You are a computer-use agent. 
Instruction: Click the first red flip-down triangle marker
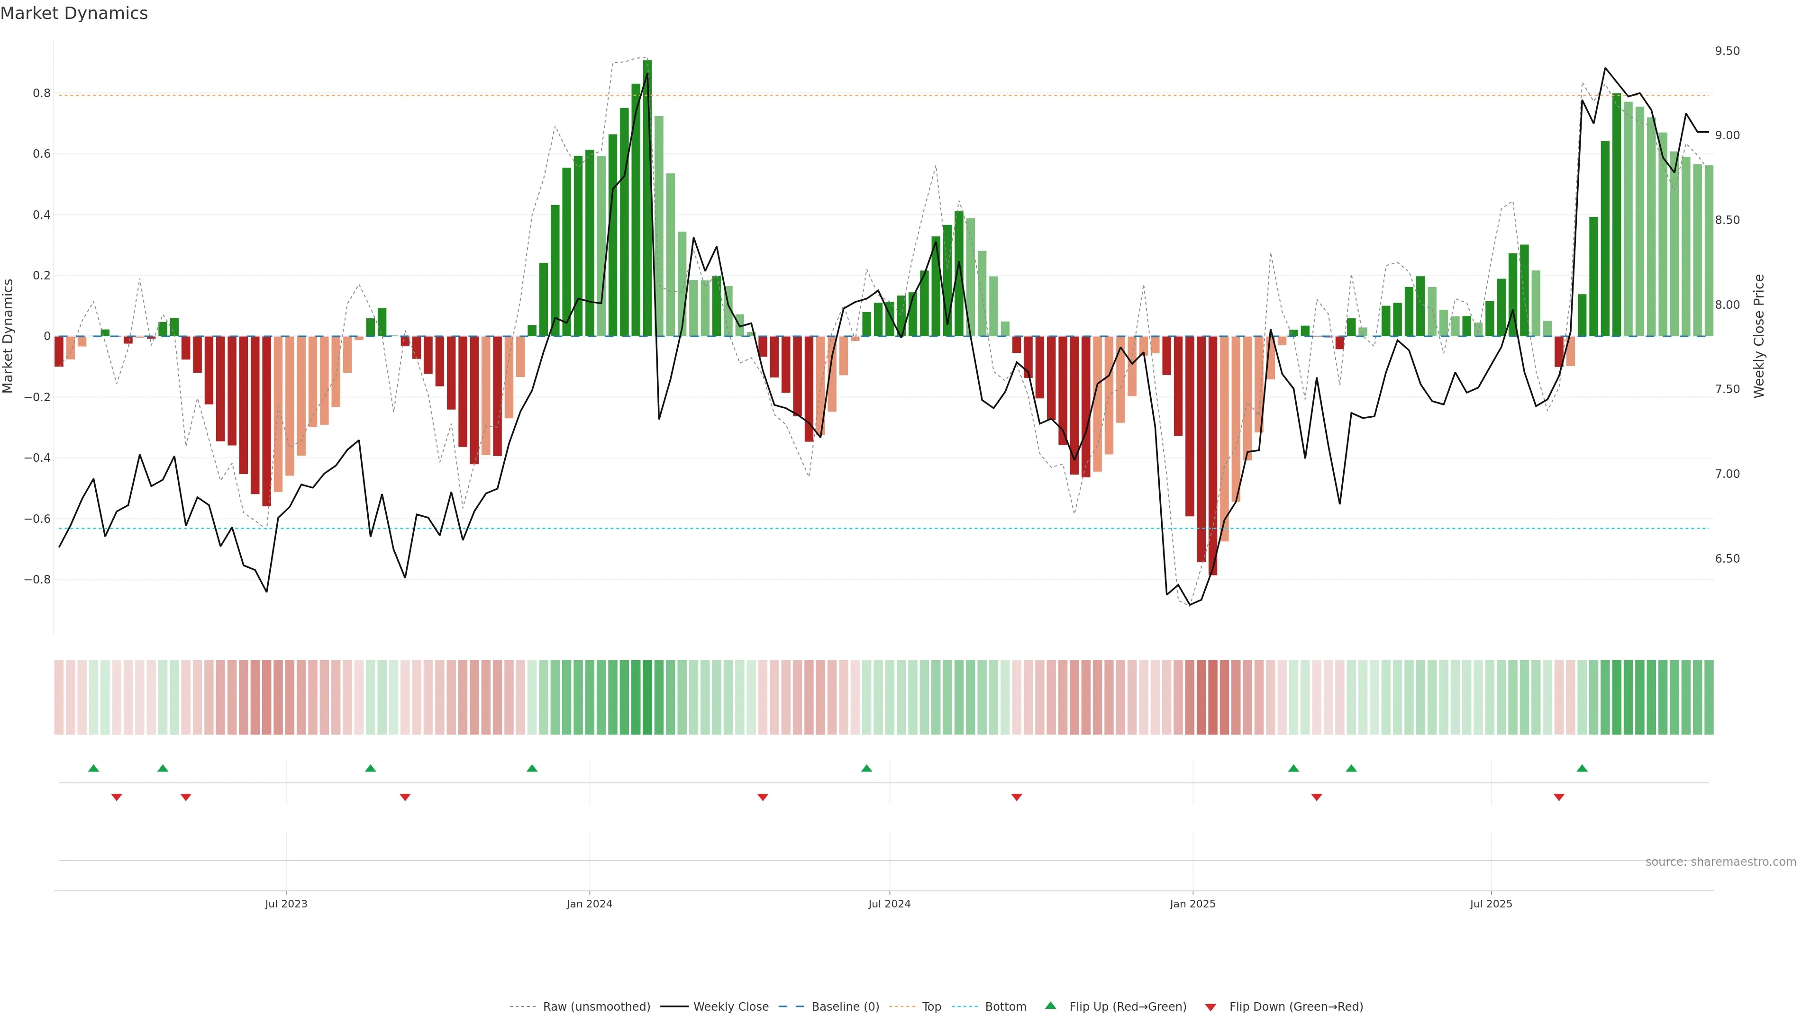(x=117, y=797)
